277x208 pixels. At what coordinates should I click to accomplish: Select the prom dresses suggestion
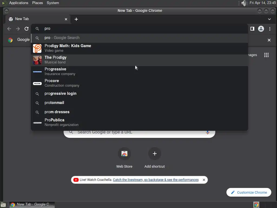[139, 112]
